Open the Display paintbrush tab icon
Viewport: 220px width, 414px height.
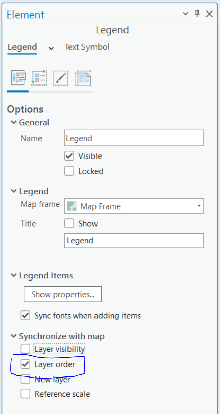click(61, 78)
